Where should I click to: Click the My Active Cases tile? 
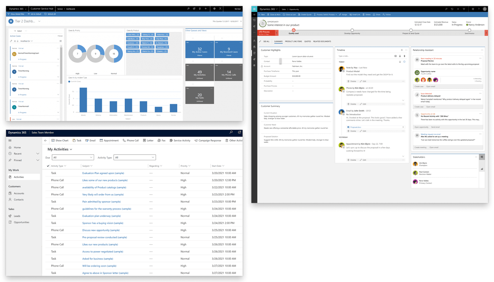coord(200,49)
